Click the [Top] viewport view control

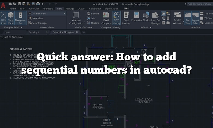pyautogui.click(x=5, y=37)
